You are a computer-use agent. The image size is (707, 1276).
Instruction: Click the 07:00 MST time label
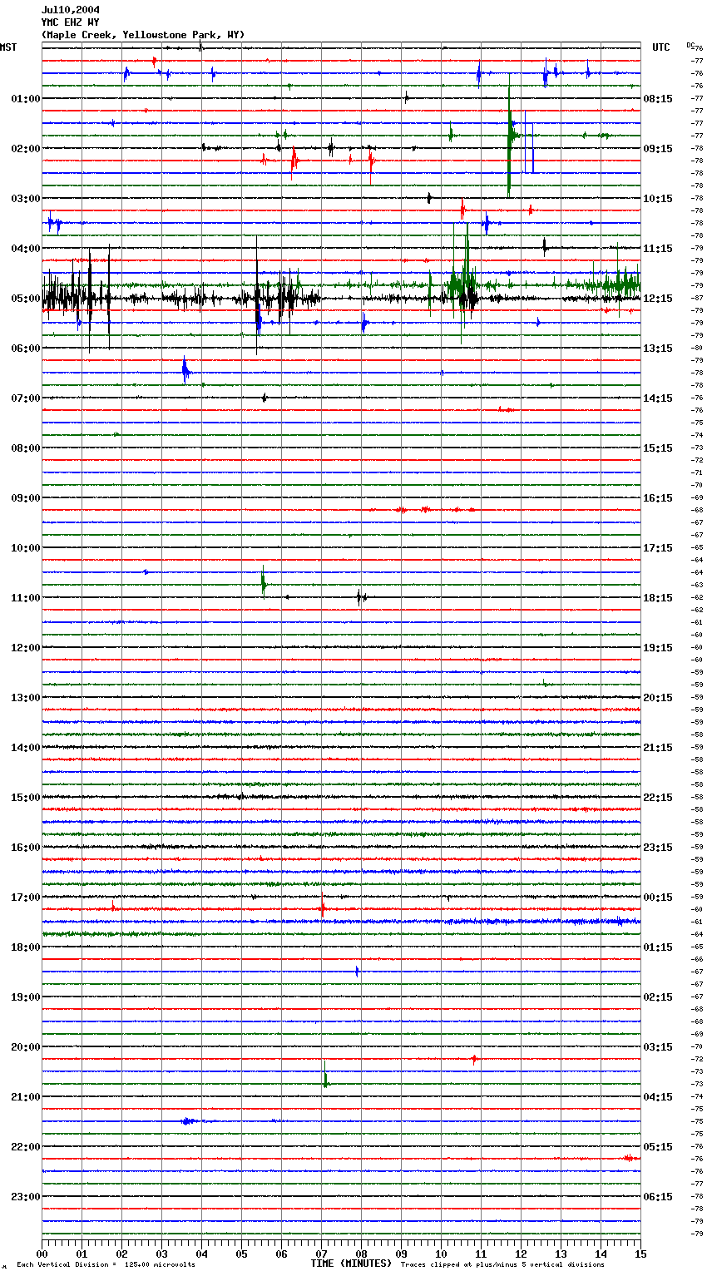click(26, 398)
